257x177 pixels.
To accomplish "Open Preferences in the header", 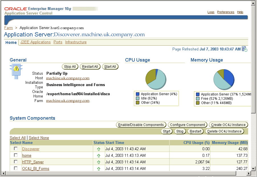I will 226,12.
